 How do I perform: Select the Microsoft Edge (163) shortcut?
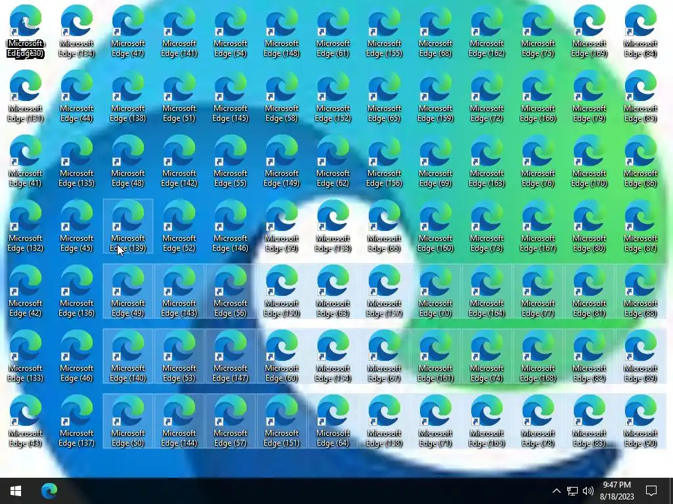pyautogui.click(x=487, y=161)
